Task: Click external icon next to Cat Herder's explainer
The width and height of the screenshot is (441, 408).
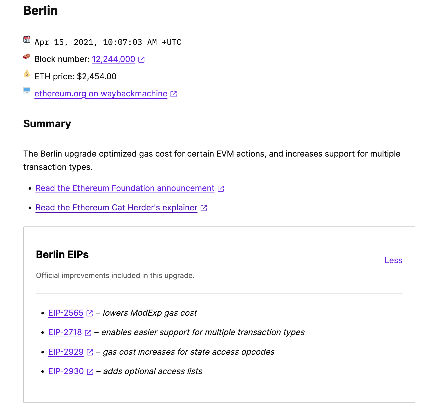Action: [204, 208]
